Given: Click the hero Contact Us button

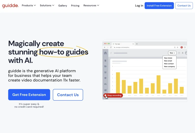Looking at the screenshot, I should point(68,95).
